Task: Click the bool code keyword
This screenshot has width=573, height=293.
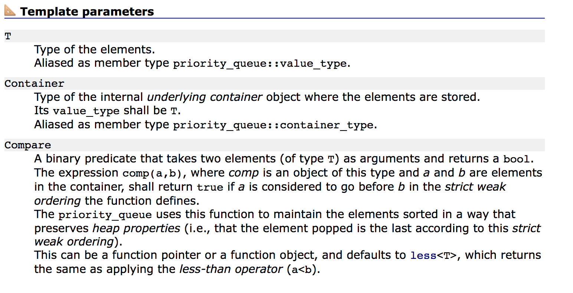Action: (516, 159)
